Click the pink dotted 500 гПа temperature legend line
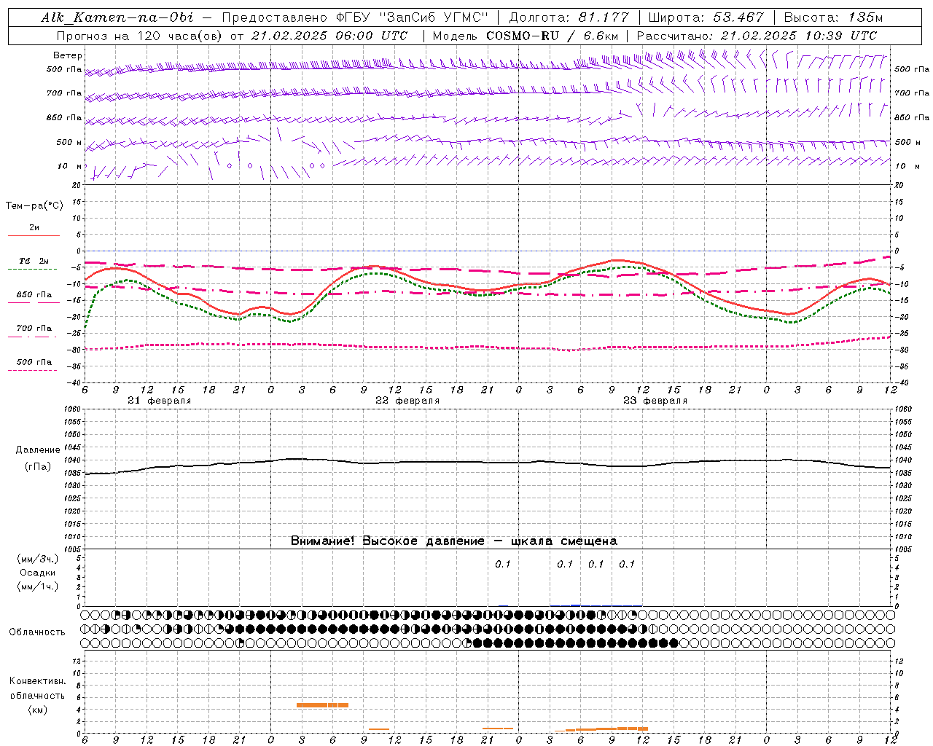 coord(33,370)
